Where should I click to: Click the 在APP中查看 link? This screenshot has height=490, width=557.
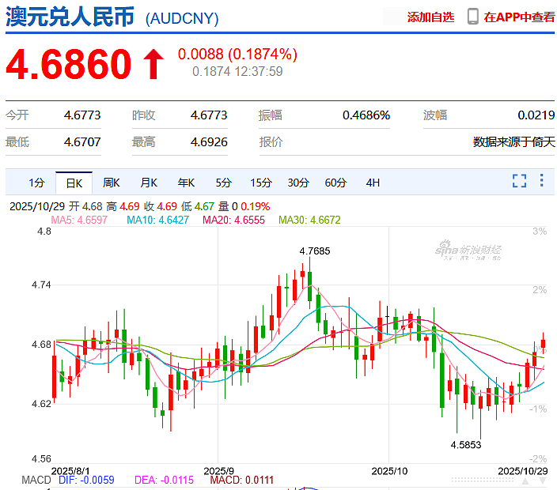(x=519, y=17)
